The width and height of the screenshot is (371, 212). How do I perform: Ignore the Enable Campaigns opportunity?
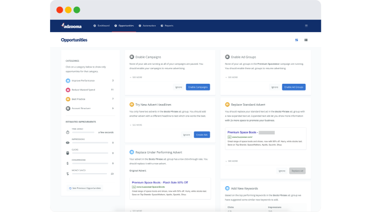(179, 87)
